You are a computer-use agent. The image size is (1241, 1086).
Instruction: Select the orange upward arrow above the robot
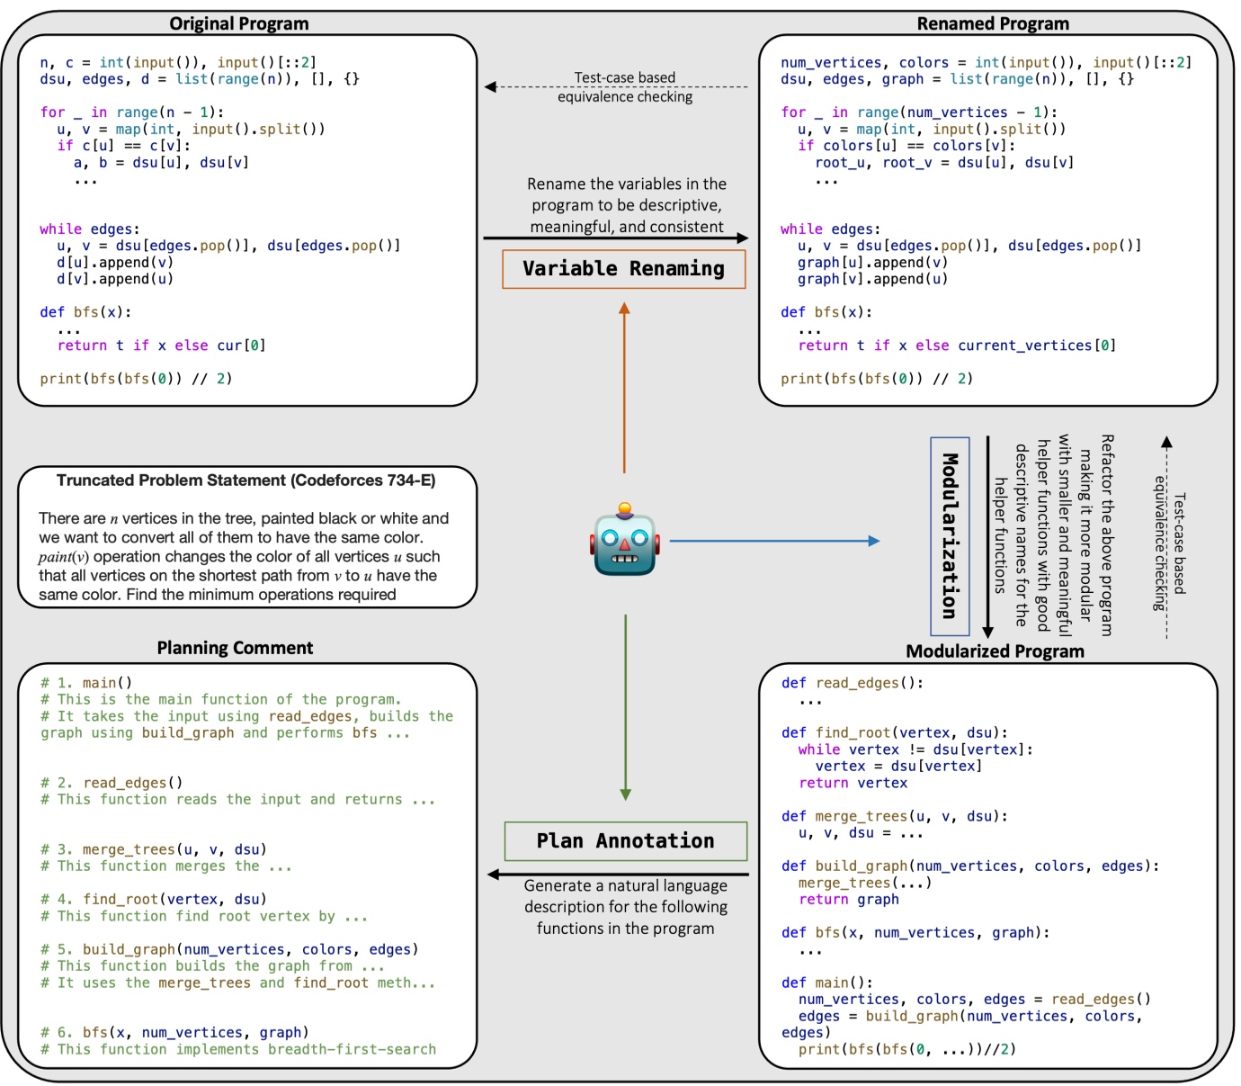[623, 387]
